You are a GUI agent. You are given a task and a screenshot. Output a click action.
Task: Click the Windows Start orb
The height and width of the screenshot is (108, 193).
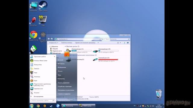tap(31, 106)
